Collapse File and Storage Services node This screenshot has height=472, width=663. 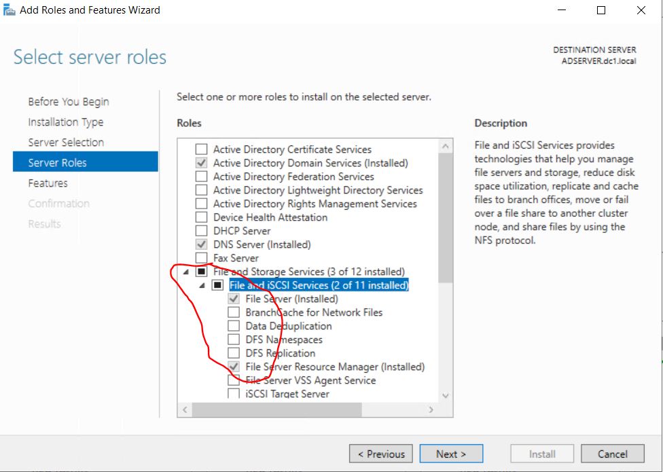[185, 272]
